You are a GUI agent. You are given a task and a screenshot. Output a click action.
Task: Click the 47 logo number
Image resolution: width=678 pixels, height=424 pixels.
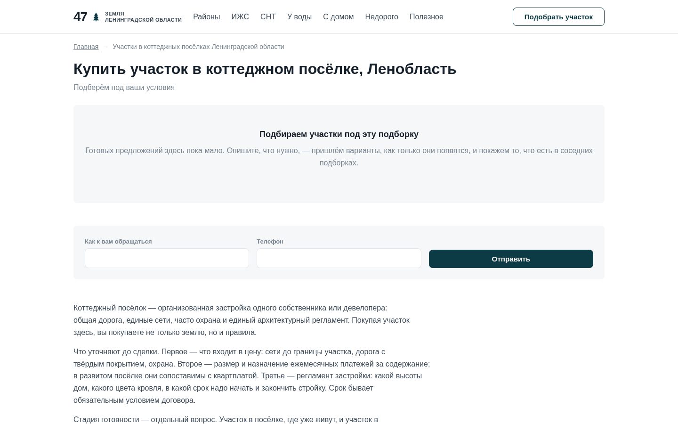pos(81,17)
